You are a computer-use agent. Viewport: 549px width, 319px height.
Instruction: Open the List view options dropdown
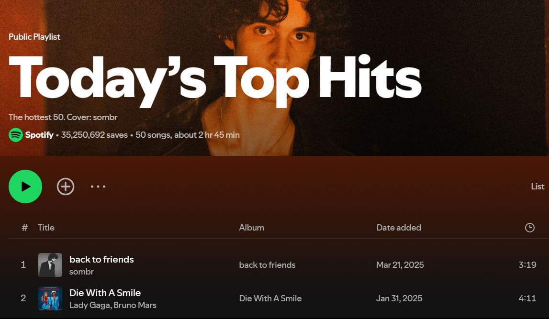click(538, 187)
